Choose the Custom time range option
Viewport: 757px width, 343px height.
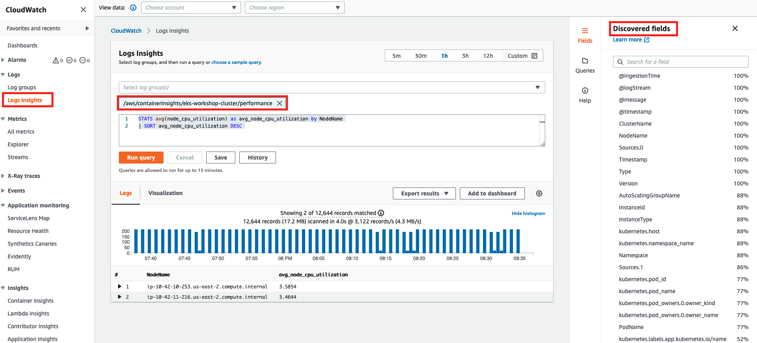click(x=522, y=56)
